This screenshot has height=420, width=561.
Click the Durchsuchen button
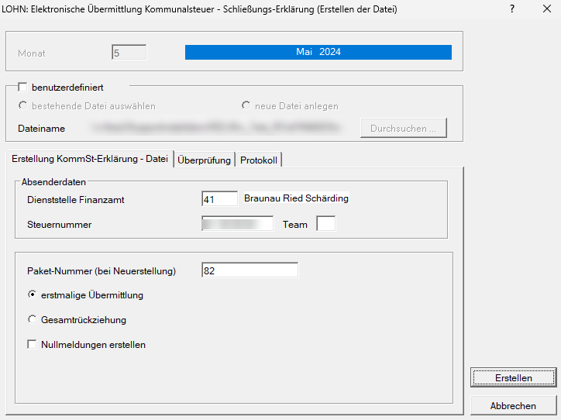click(x=403, y=129)
